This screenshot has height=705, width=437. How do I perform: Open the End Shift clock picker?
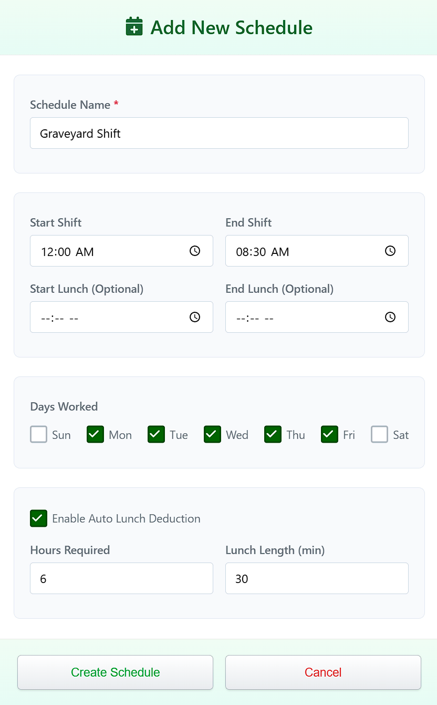click(x=390, y=251)
